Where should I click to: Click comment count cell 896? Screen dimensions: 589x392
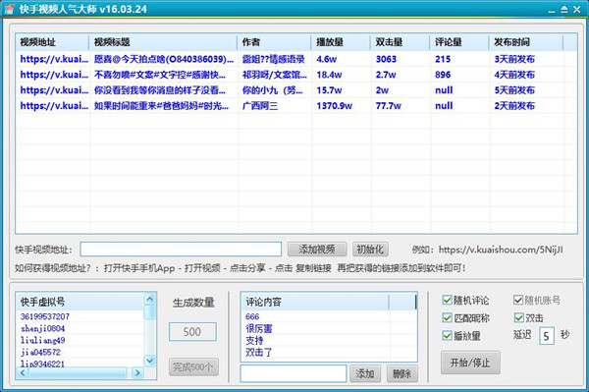[443, 75]
